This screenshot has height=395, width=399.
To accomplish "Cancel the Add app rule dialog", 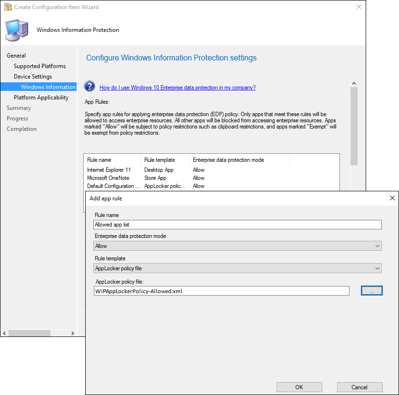I will pos(359,387).
